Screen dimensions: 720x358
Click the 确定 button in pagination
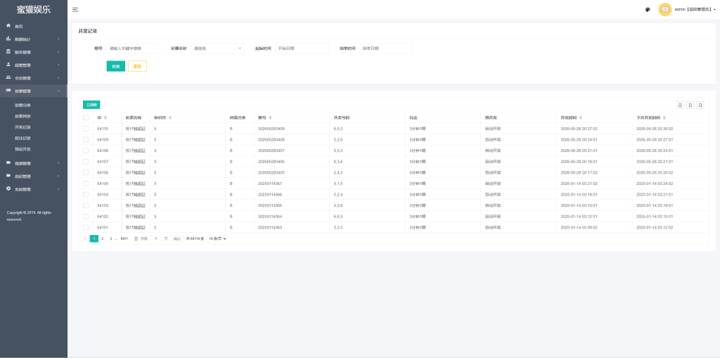[176, 239]
